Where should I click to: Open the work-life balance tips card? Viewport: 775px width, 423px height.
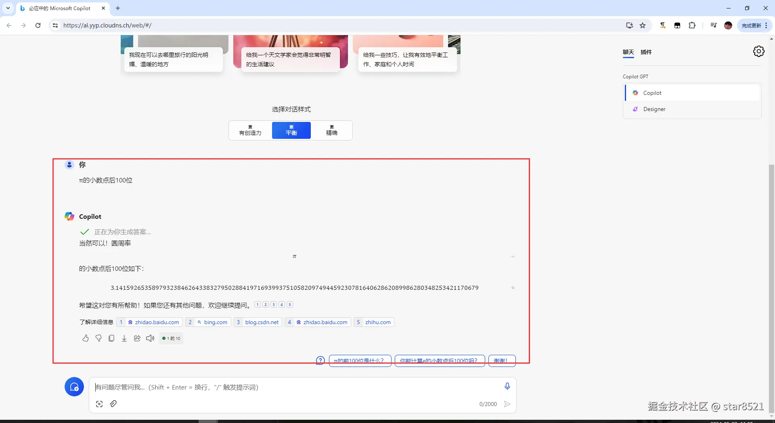[x=407, y=59]
